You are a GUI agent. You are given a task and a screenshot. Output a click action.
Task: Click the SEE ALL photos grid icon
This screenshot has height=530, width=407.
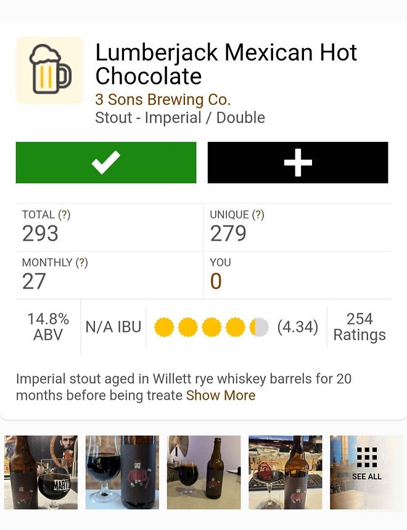(367, 463)
